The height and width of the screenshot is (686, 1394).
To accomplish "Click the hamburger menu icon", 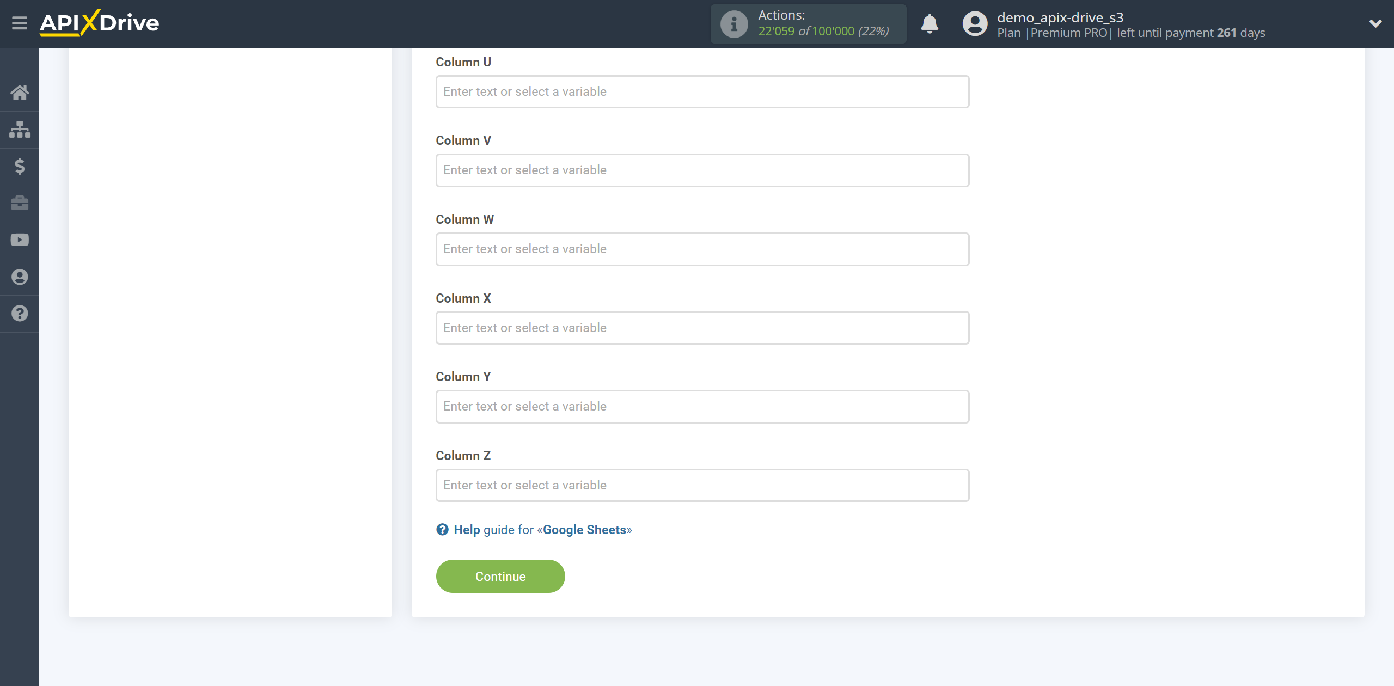I will pos(20,23).
